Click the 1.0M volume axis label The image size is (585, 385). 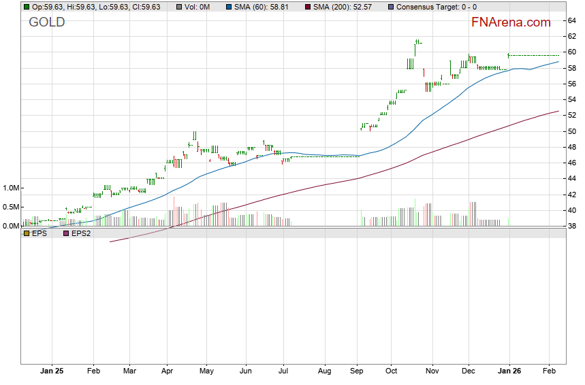click(12, 188)
